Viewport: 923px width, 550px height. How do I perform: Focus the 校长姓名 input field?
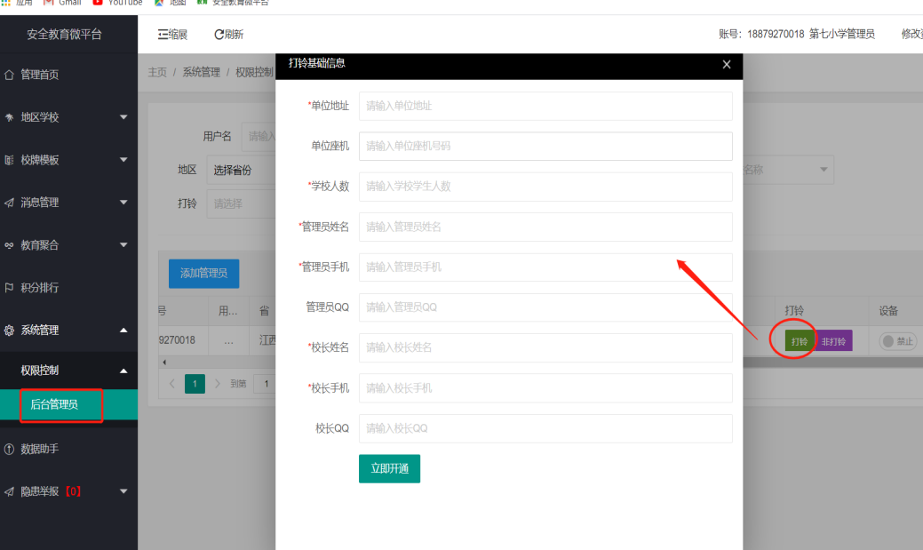coord(545,347)
